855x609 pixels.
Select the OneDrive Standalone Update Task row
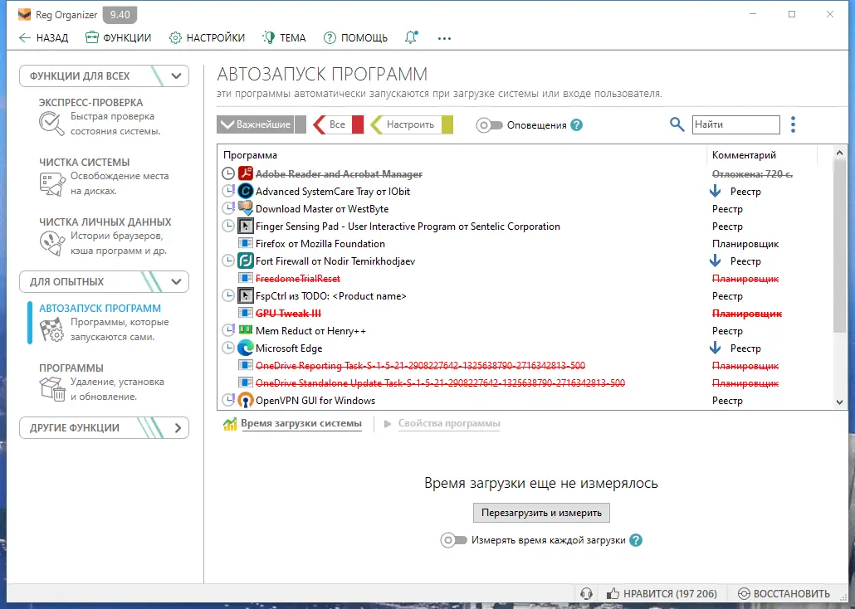pos(525,382)
